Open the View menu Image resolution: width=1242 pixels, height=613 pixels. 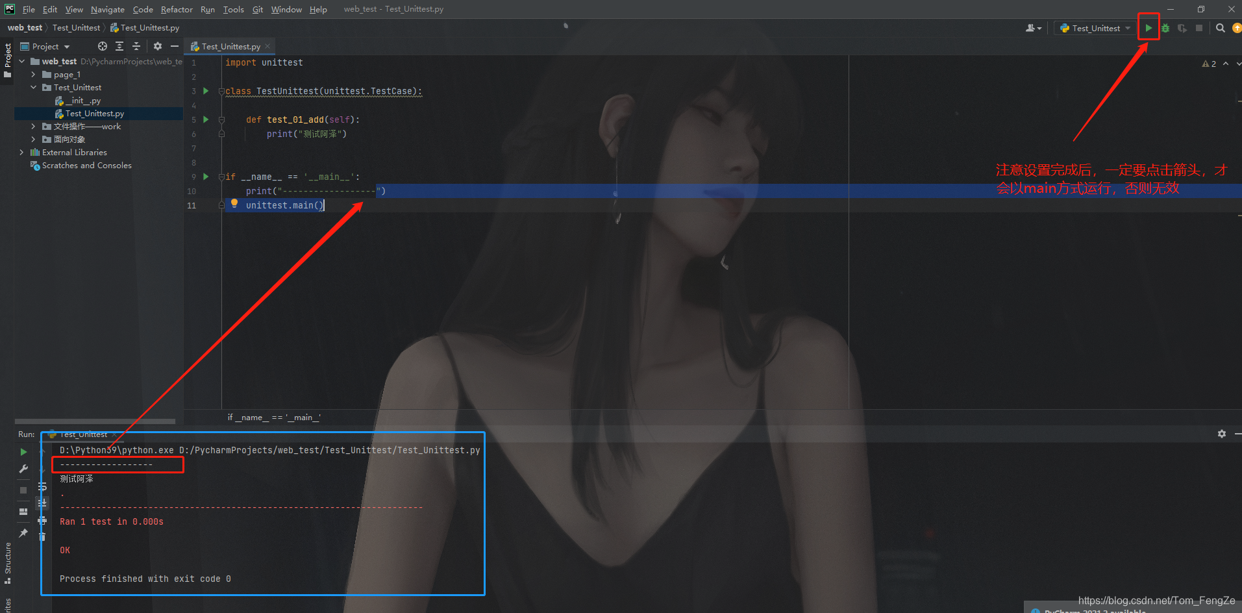(x=74, y=9)
